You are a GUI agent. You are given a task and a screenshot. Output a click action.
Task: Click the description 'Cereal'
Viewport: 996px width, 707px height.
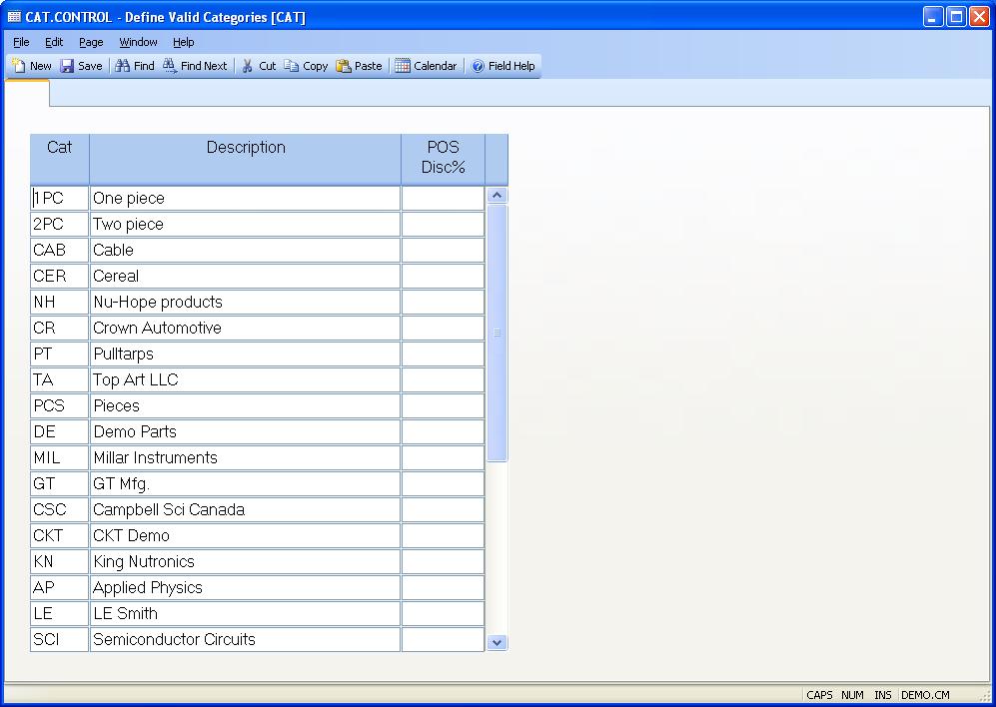[245, 277]
